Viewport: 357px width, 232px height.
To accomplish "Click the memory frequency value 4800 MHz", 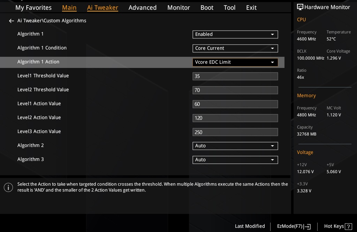I will tap(306, 115).
